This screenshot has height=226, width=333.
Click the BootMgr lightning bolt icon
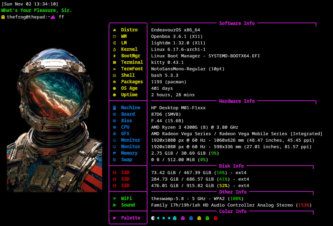click(x=114, y=56)
